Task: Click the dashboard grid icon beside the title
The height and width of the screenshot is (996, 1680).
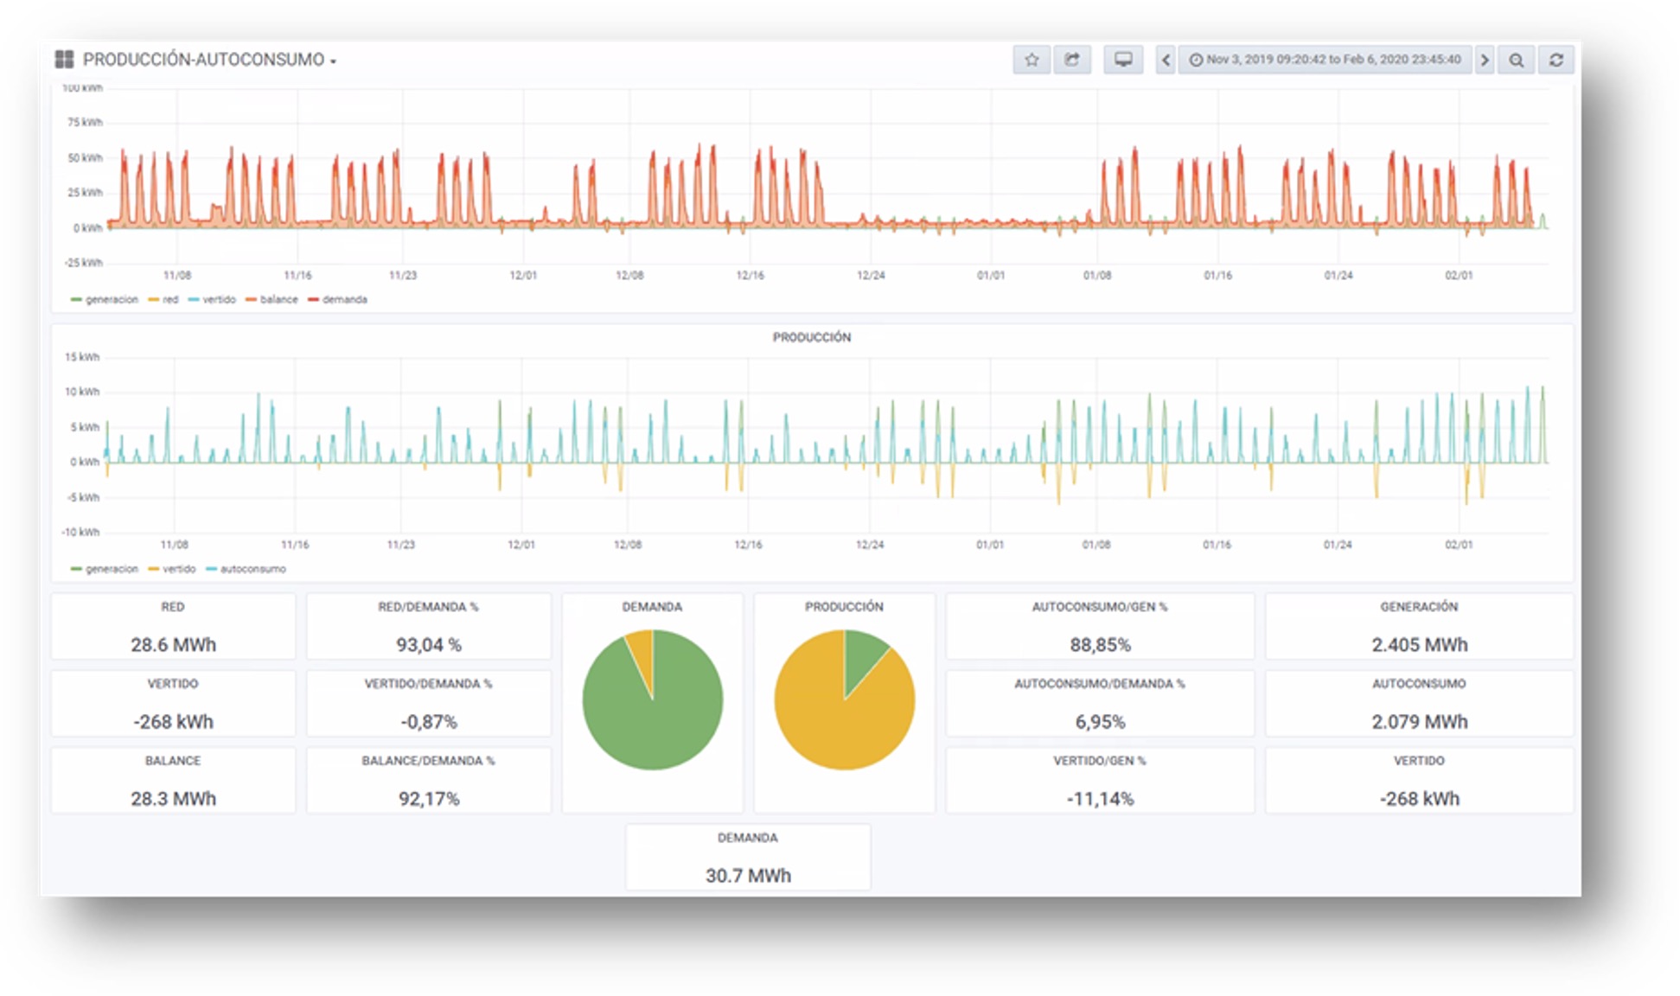Action: click(x=64, y=60)
